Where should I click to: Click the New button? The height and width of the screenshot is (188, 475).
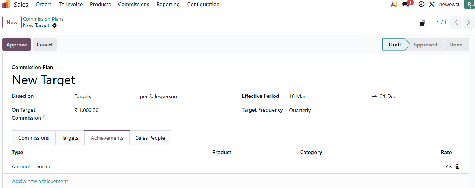12,22
